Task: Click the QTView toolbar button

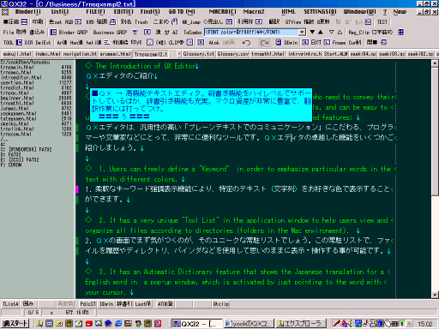Action: coord(293,22)
